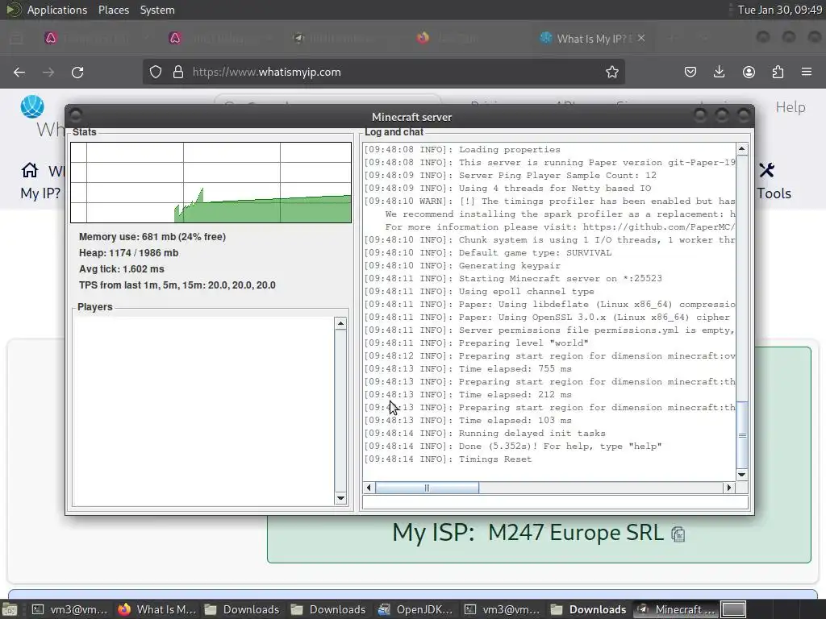Click the whatismyip globe logo
826x619 pixels.
point(32,106)
